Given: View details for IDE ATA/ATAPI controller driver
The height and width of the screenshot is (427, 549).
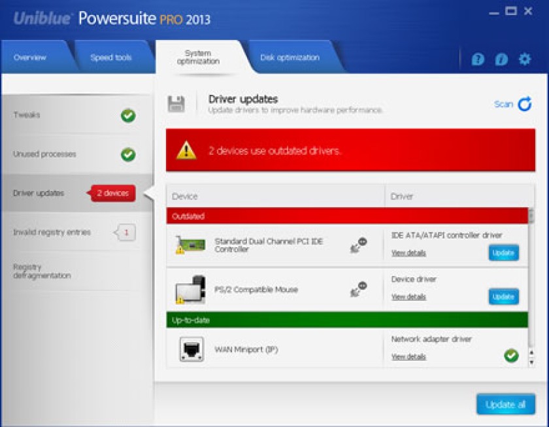Looking at the screenshot, I should (x=408, y=253).
